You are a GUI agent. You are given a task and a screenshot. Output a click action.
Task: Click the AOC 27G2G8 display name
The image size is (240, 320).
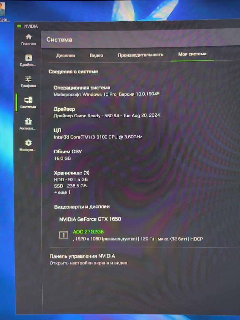(88, 232)
